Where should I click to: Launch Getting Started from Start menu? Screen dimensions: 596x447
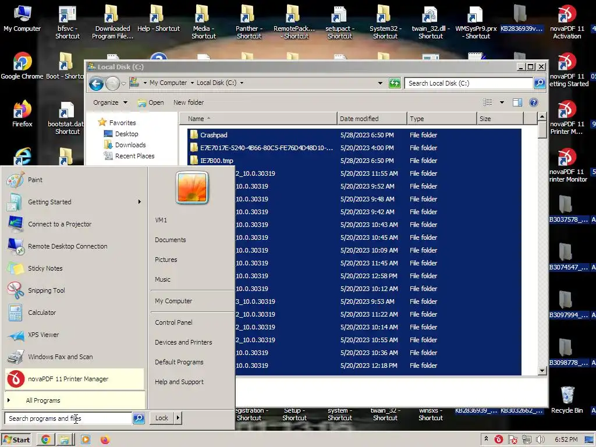(x=75, y=202)
